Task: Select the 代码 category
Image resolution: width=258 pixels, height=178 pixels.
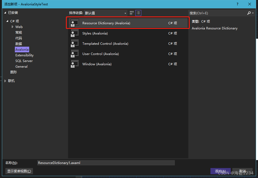Action: pos(19,38)
